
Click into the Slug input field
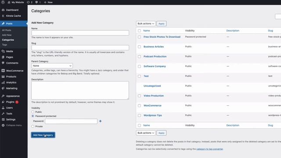click(x=80, y=48)
